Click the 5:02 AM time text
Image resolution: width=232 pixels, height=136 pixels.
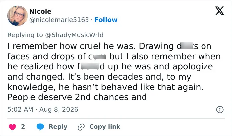pyautogui.click(x=20, y=110)
